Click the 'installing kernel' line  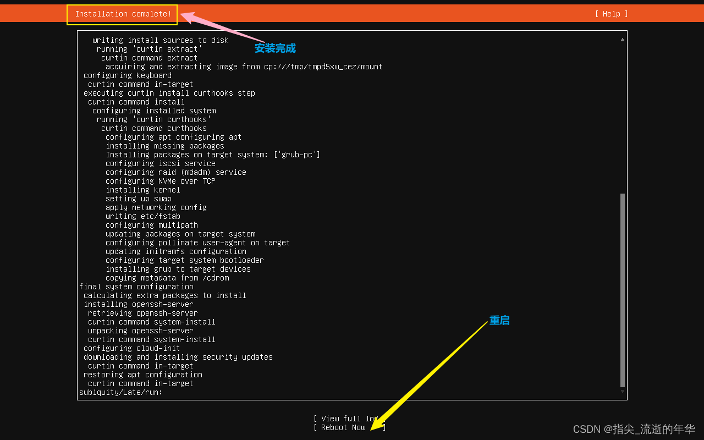[x=142, y=190]
